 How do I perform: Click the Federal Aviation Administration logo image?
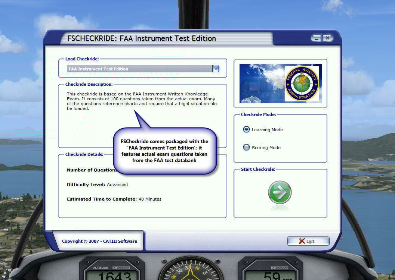302,84
